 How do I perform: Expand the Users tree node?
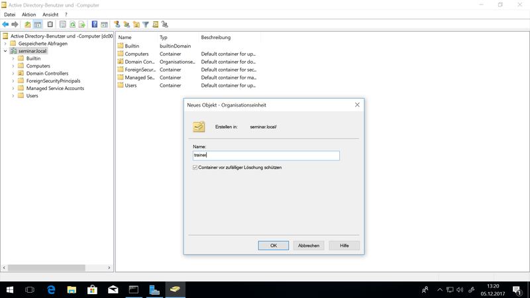tap(13, 95)
